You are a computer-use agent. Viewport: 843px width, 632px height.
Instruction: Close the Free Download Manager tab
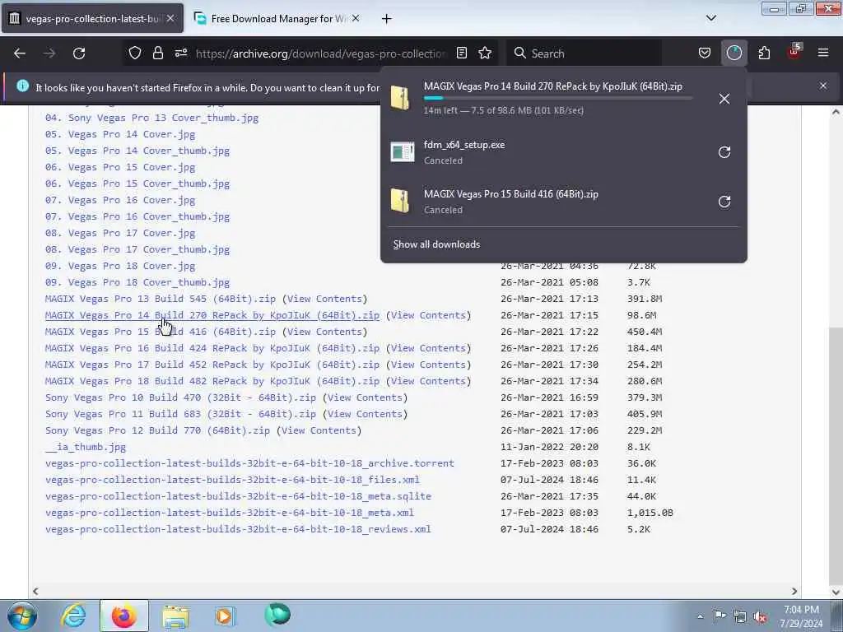click(356, 18)
